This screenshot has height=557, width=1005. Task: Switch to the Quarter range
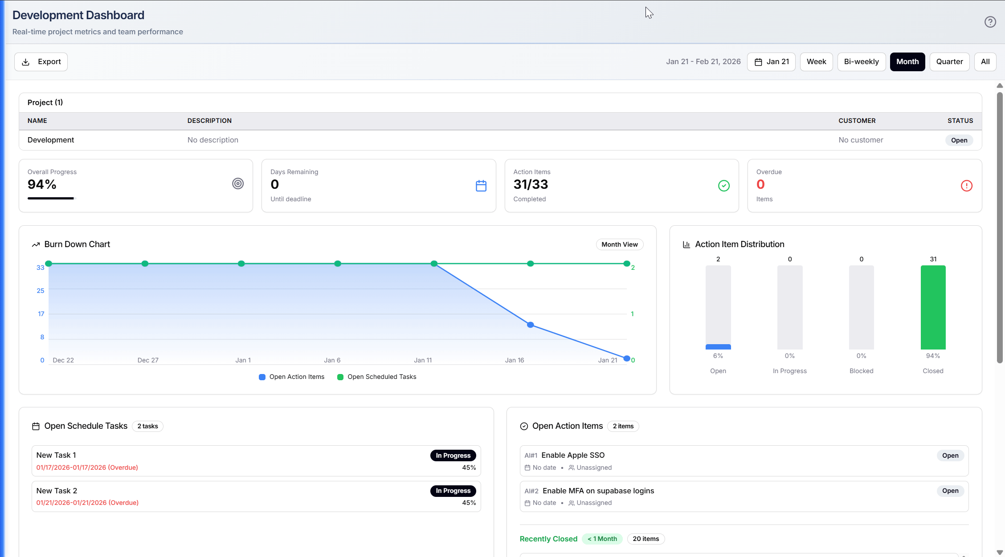[949, 62]
